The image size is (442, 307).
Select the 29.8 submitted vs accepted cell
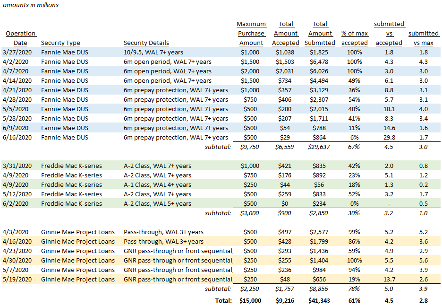coord(389,138)
